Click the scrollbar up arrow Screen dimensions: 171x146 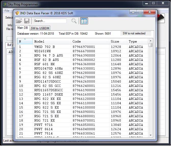pos(151,41)
